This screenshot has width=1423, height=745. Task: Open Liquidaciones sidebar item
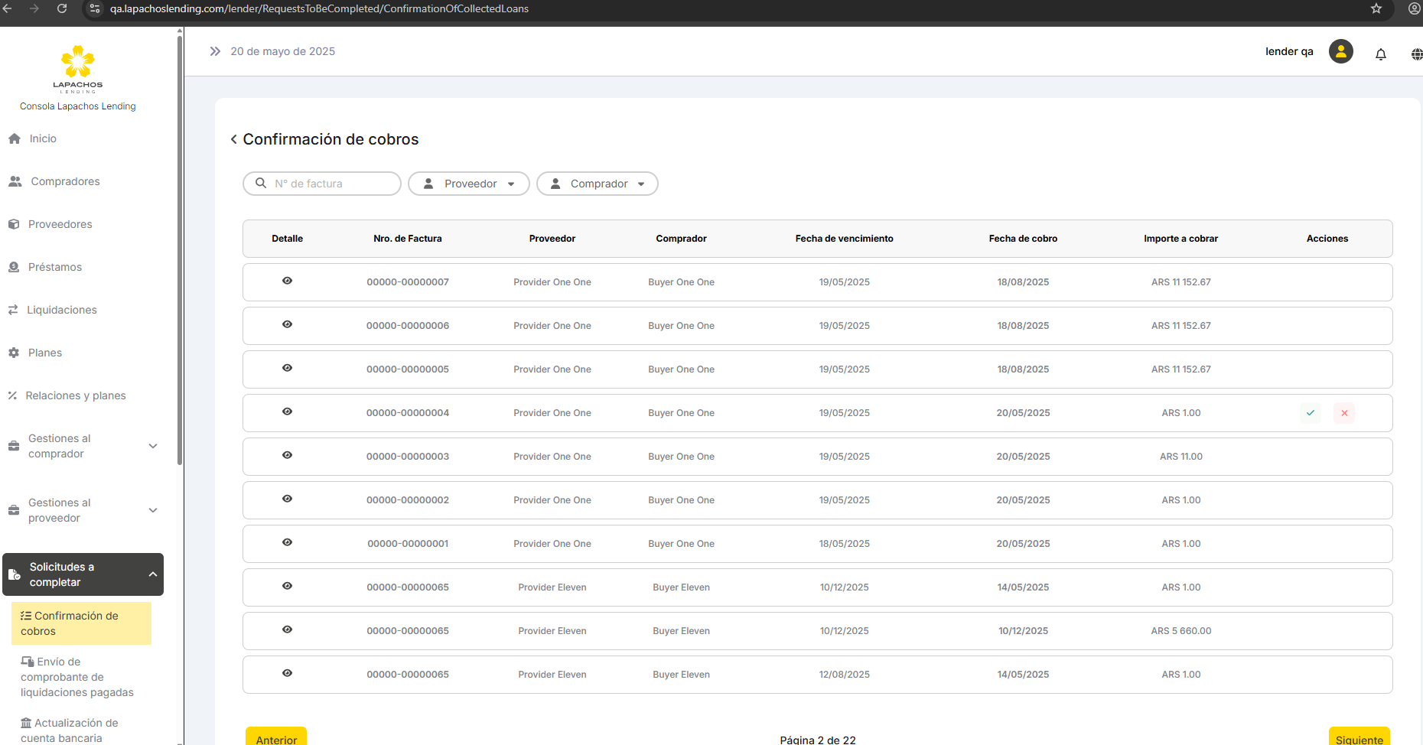(61, 310)
